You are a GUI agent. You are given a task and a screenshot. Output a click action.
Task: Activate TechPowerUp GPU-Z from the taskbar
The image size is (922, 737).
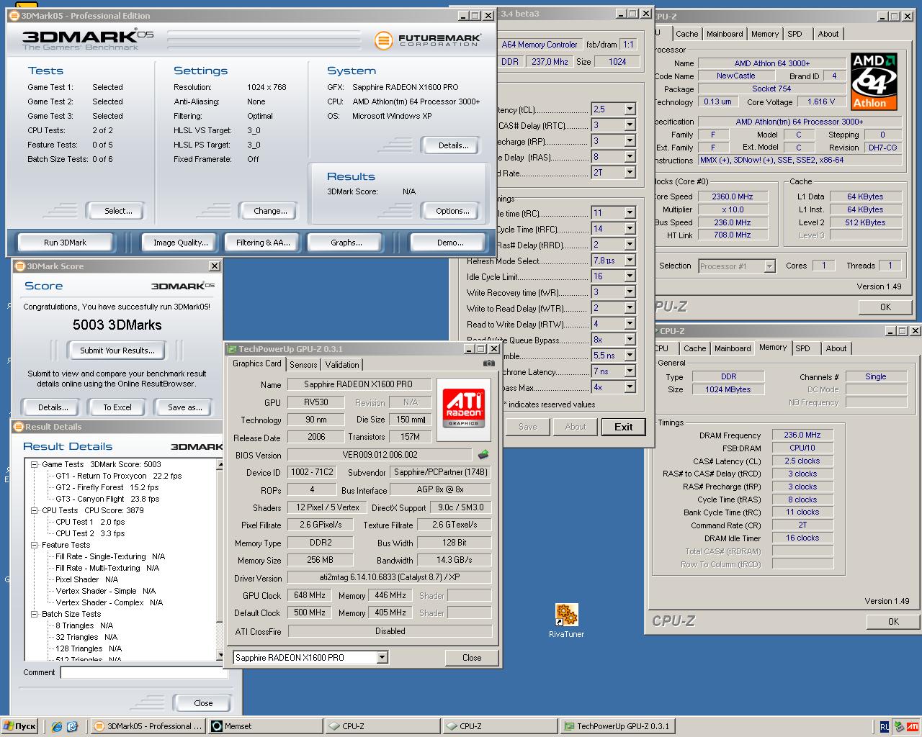tap(617, 726)
